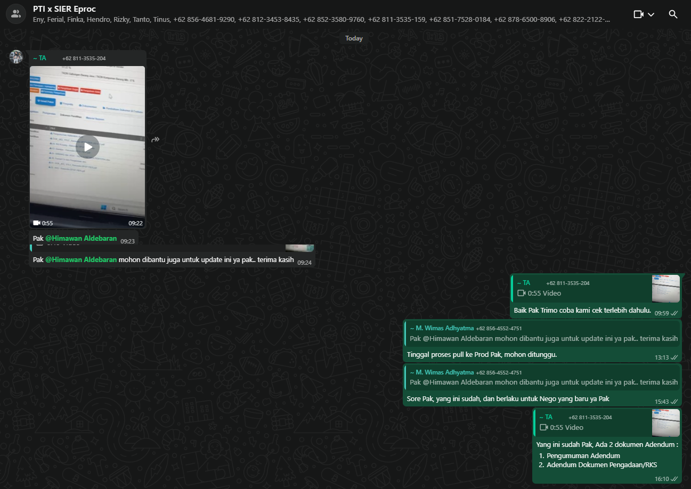Click list item "Pengumuman Adendum"
The image size is (691, 489).
click(x=583, y=455)
